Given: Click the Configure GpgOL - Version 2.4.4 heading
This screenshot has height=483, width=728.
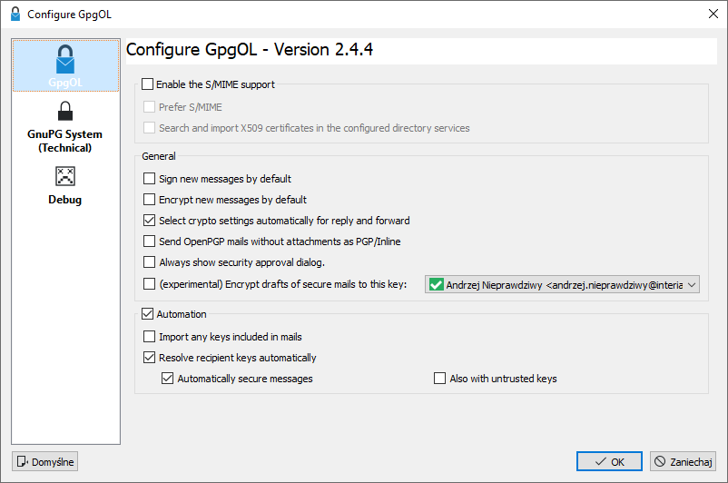Looking at the screenshot, I should [x=250, y=50].
